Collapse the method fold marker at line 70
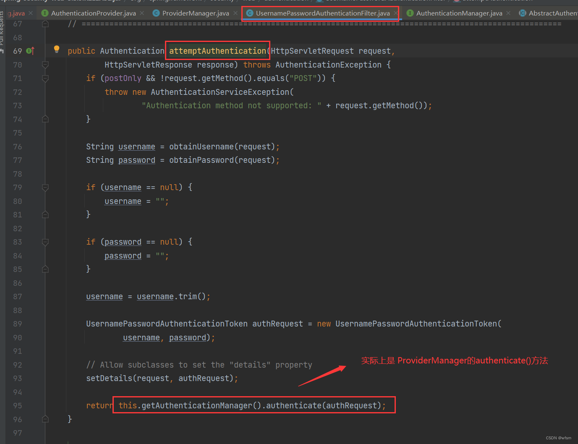The image size is (578, 444). (x=45, y=65)
